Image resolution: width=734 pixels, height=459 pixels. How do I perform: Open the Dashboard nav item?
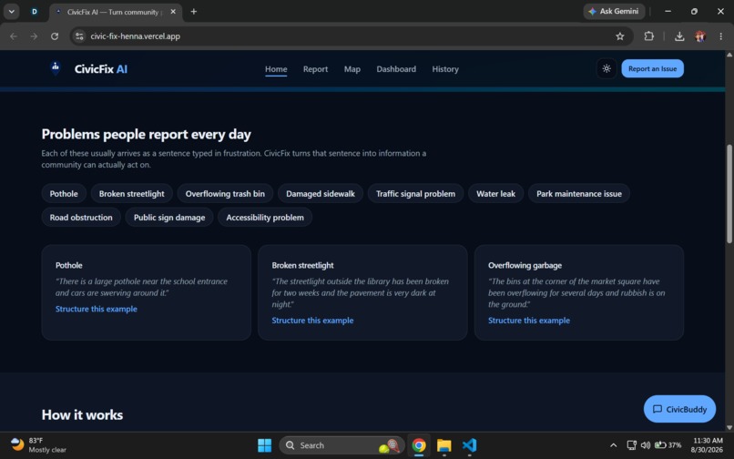click(396, 69)
